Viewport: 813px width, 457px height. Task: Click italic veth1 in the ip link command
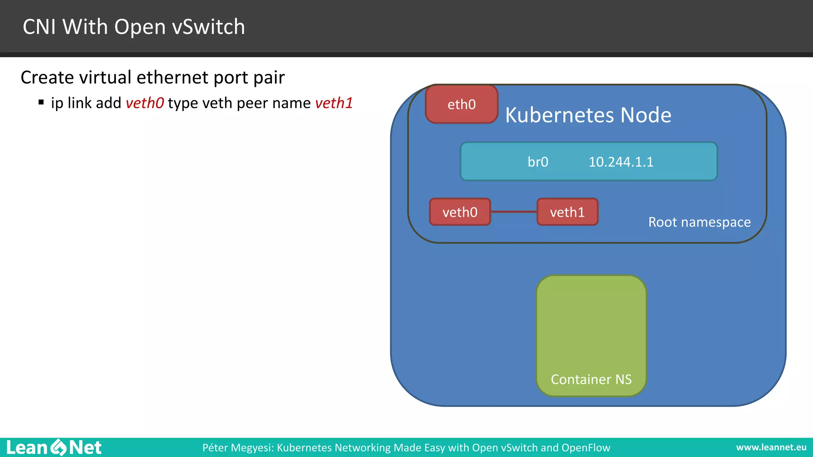point(334,103)
